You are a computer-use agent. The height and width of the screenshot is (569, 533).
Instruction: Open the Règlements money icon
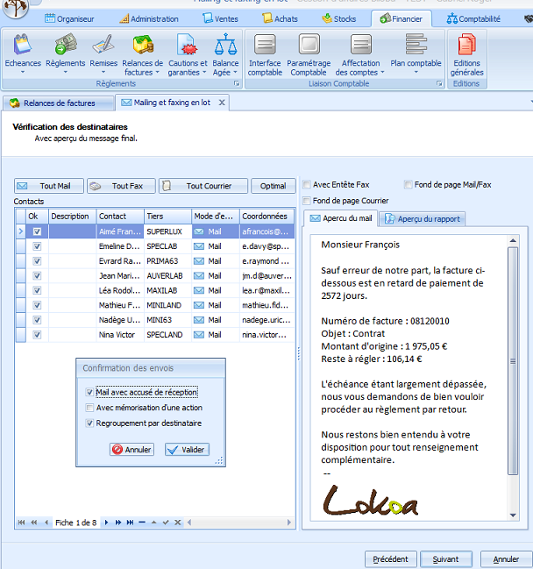click(66, 44)
